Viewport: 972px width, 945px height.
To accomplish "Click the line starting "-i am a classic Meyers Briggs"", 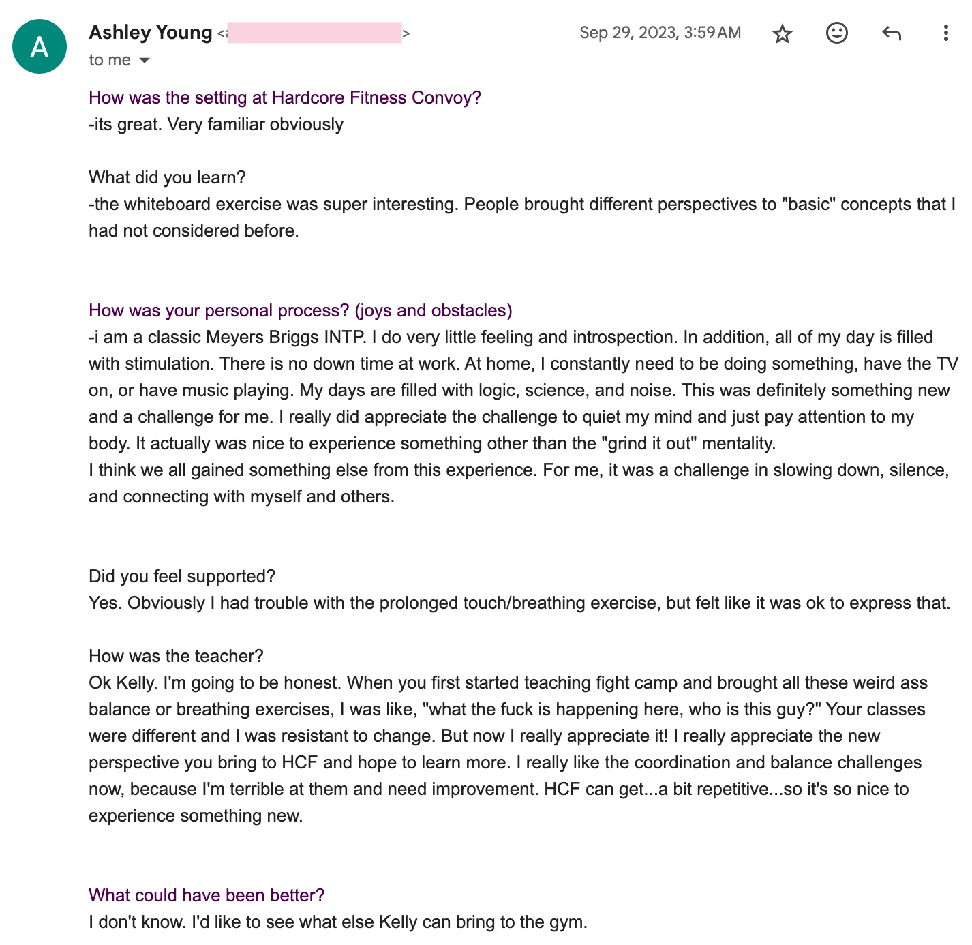I will tap(511, 337).
